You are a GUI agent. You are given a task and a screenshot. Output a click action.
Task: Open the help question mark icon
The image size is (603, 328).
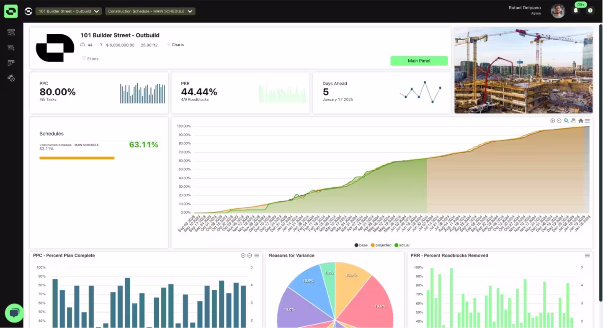[x=590, y=10]
